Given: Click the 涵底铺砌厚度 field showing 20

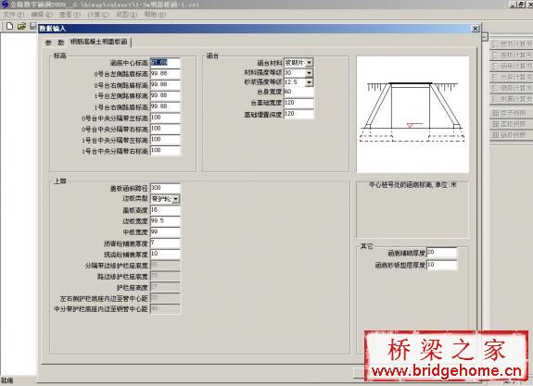Looking at the screenshot, I should [x=441, y=253].
